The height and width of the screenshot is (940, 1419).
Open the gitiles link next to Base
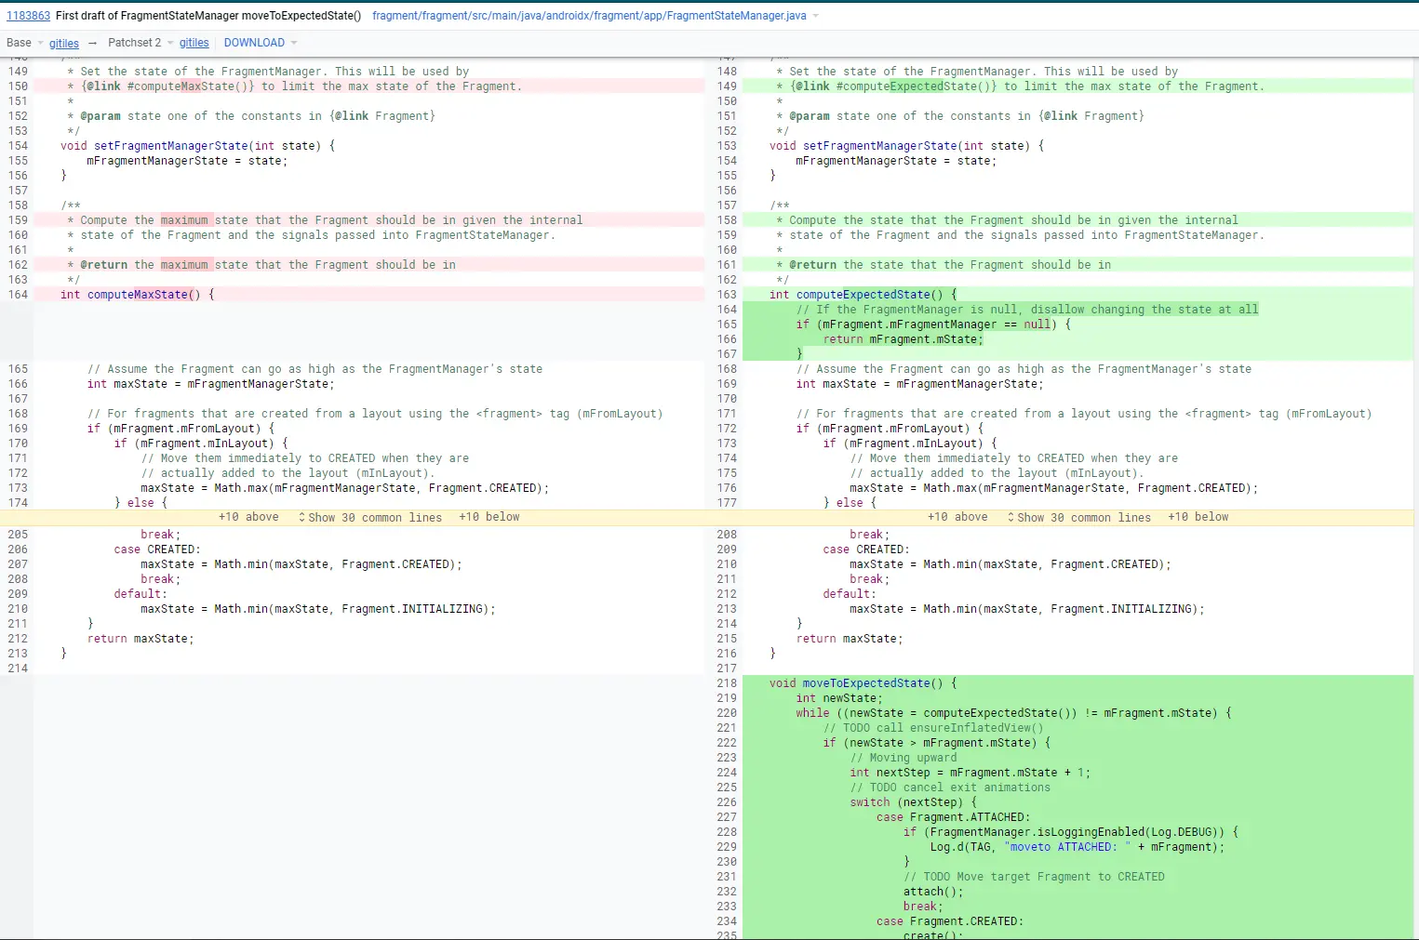point(64,43)
